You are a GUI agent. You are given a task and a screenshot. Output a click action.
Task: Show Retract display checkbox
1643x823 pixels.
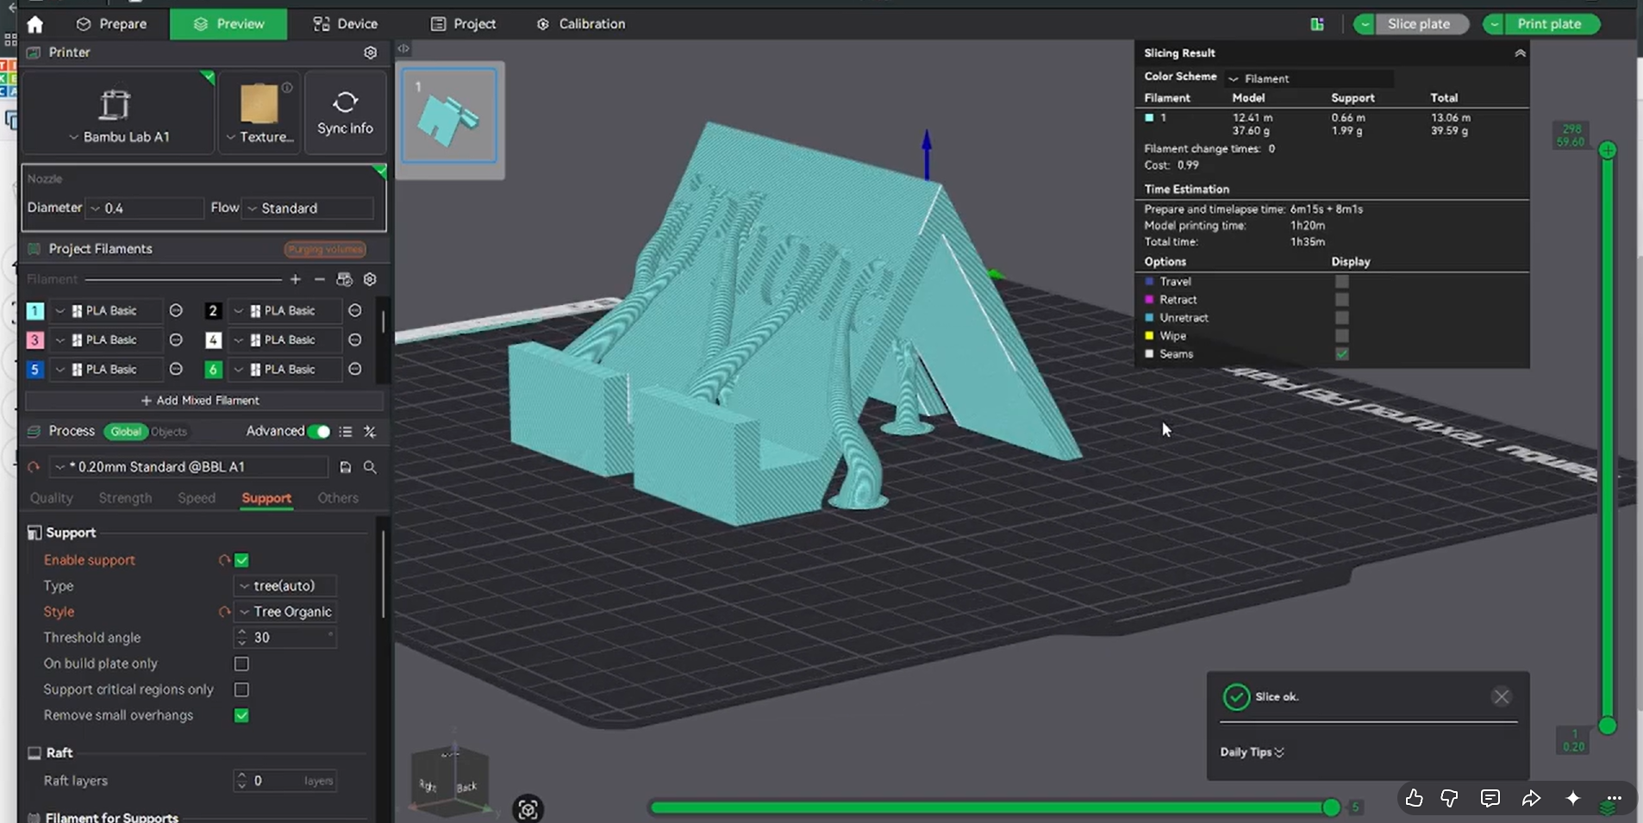[x=1342, y=300]
